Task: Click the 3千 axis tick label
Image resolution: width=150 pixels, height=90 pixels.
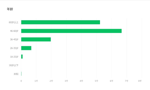Action: tap(66, 81)
